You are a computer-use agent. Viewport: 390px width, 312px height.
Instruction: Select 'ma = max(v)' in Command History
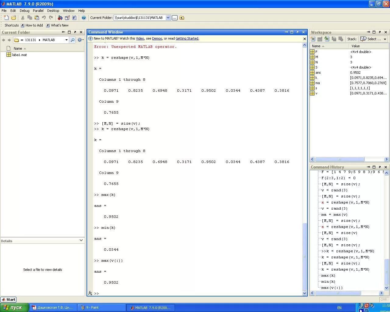[334, 214]
